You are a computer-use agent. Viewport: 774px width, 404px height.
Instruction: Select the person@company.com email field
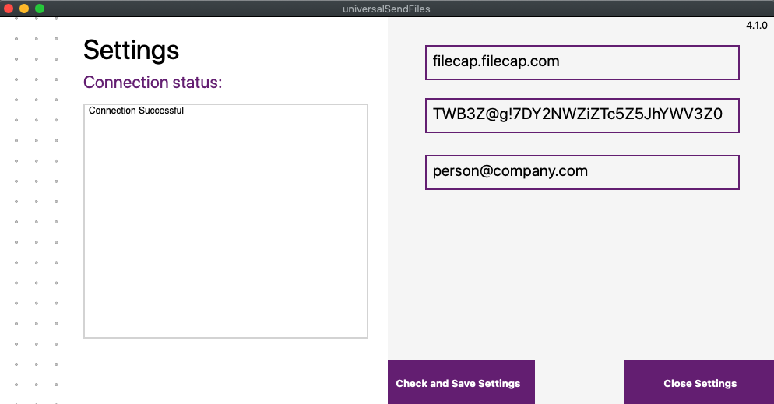point(582,172)
